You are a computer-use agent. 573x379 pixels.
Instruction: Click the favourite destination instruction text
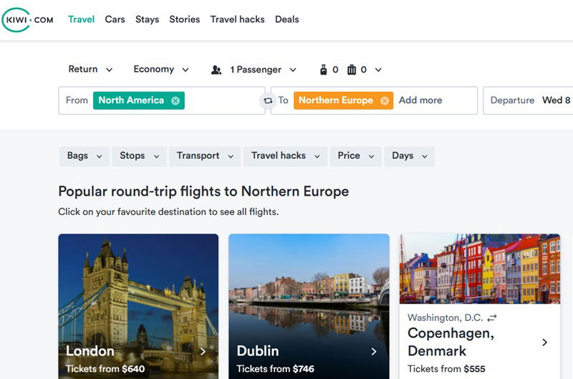[168, 212]
